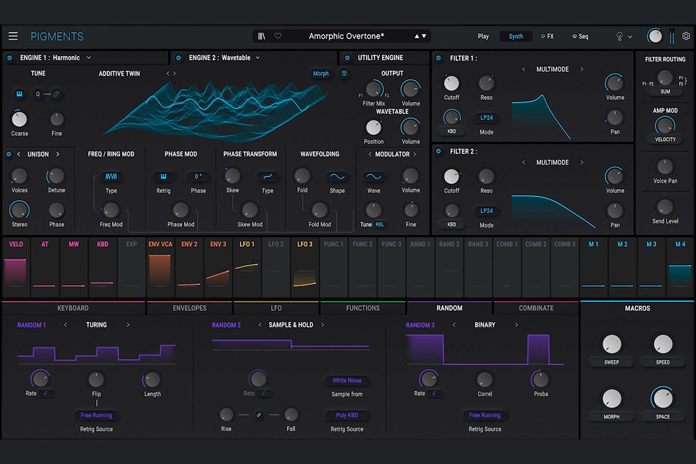Click the Morph button

pyautogui.click(x=321, y=74)
